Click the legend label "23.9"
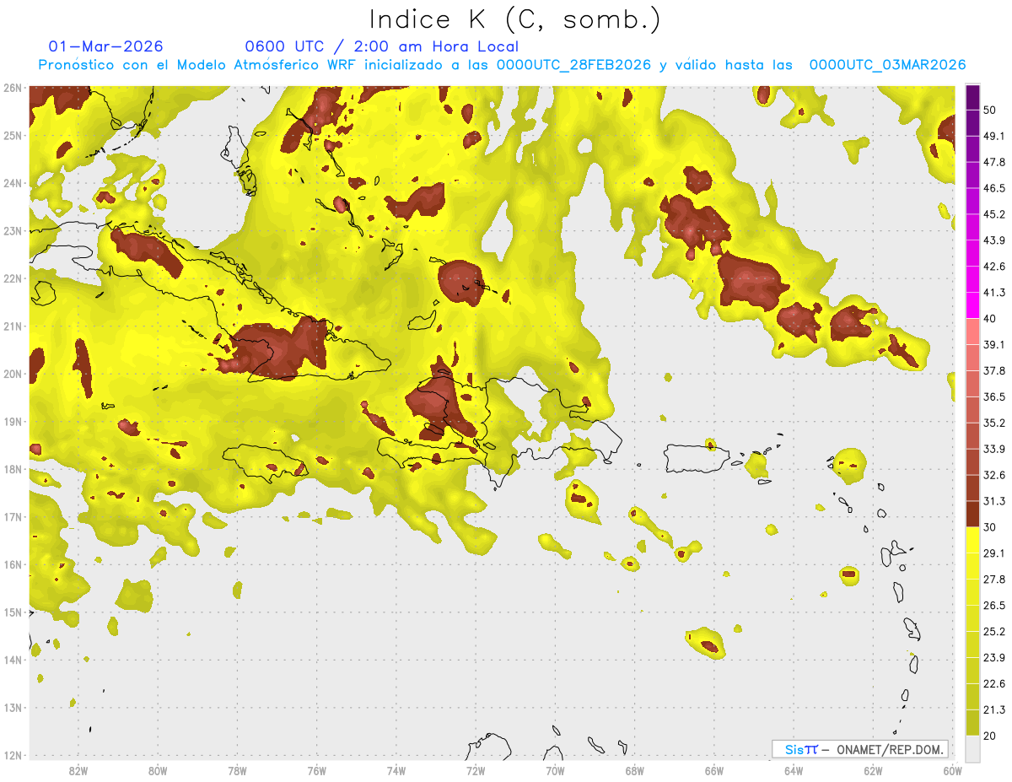The height and width of the screenshot is (782, 1012). (x=994, y=659)
